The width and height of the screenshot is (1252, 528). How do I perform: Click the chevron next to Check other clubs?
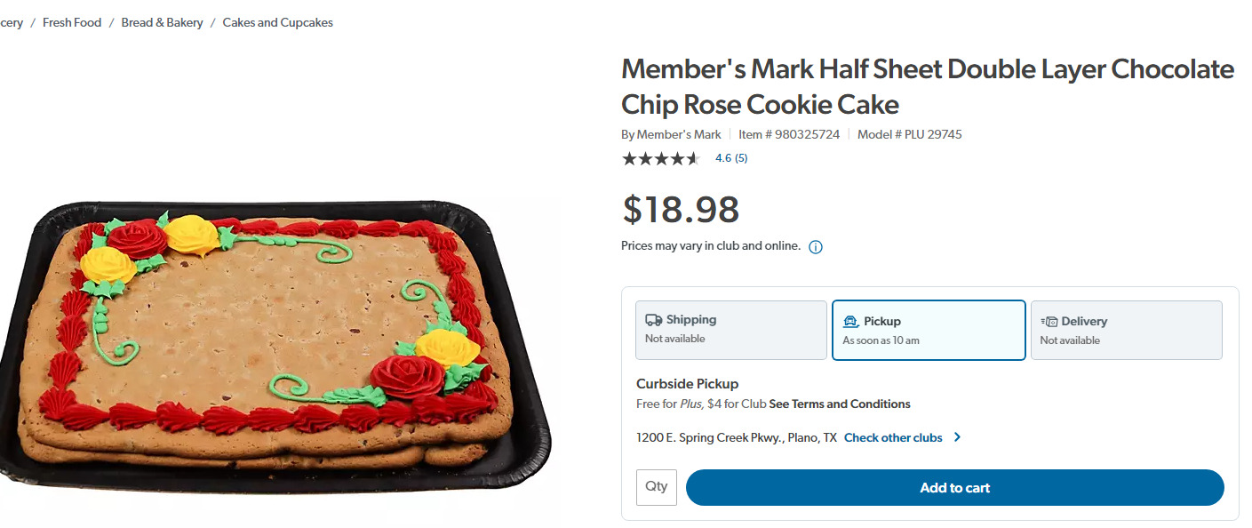(957, 437)
